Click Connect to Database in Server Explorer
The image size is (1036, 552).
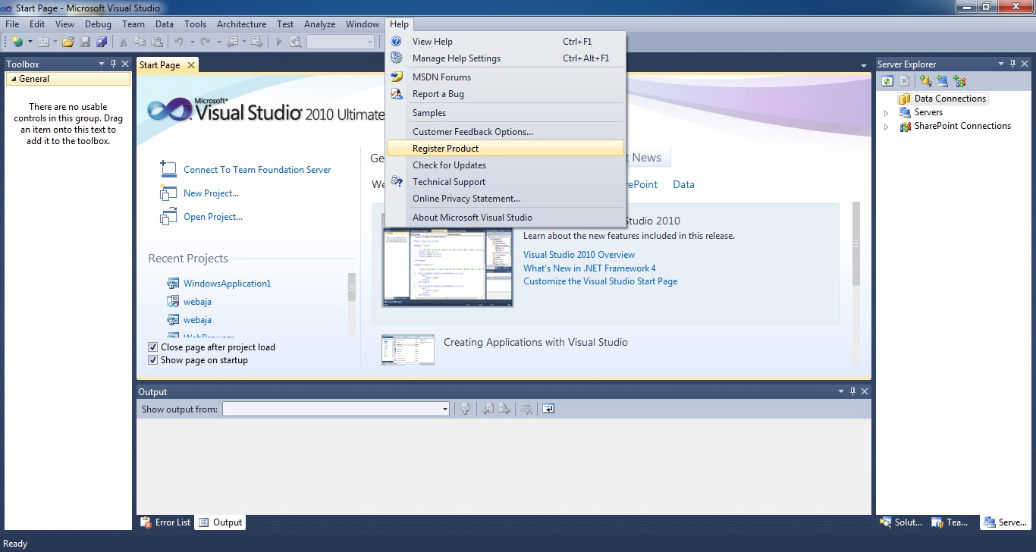pos(925,80)
